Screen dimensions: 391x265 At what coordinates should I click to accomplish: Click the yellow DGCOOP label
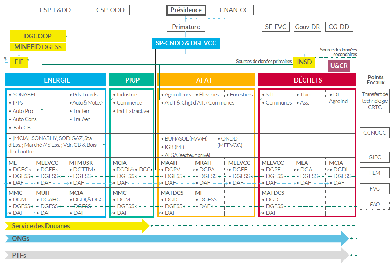[x=38, y=36]
